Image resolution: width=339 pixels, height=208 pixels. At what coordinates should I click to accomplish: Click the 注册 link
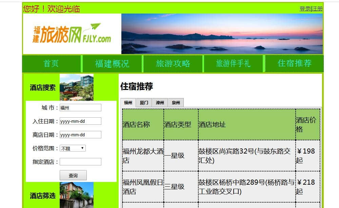point(317,9)
